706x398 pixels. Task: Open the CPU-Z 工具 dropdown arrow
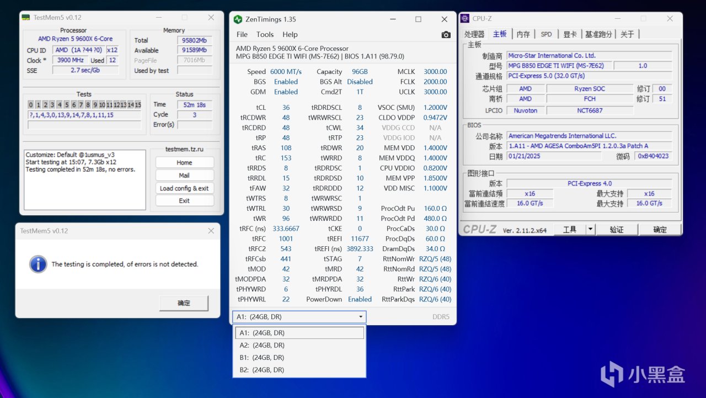point(590,230)
